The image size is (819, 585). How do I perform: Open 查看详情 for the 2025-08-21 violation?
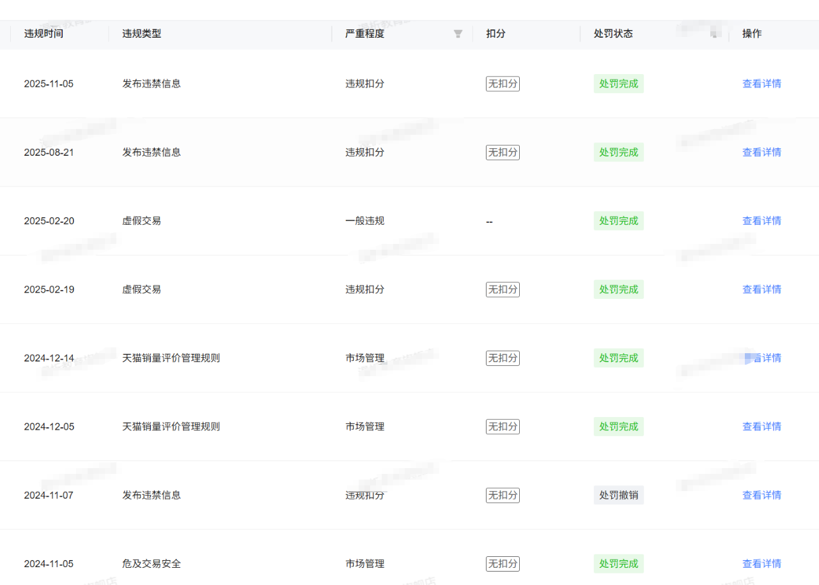pos(761,152)
